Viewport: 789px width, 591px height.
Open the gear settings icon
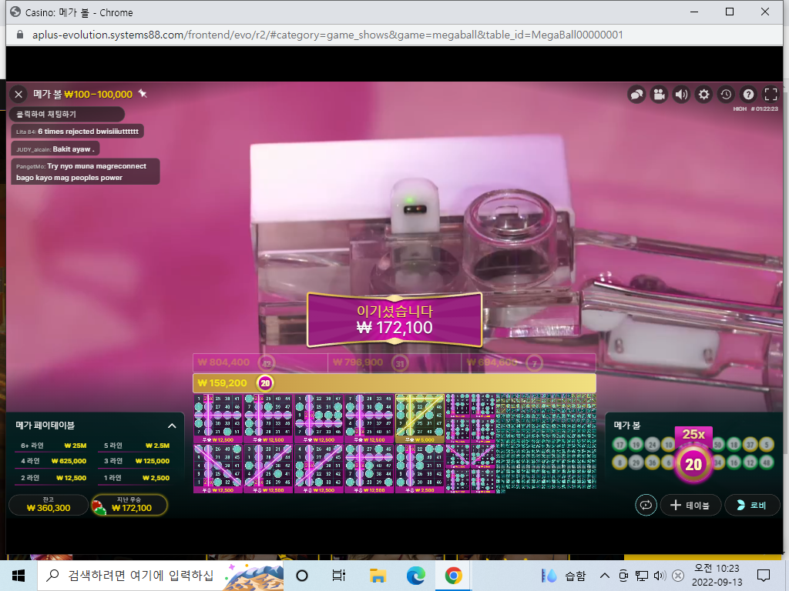coord(703,95)
